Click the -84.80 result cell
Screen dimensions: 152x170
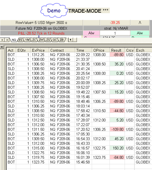point(117,157)
